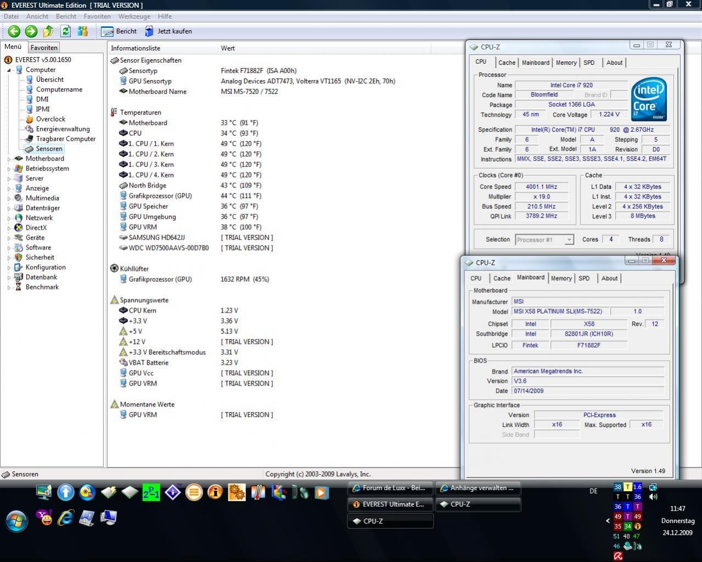
Task: Open the Hilfe menu
Action: click(x=165, y=16)
